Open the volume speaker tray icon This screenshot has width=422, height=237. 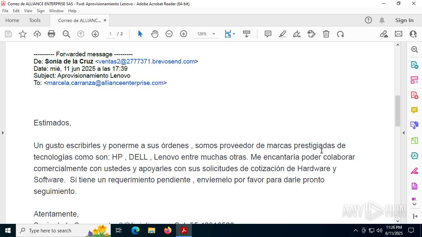coord(379,230)
